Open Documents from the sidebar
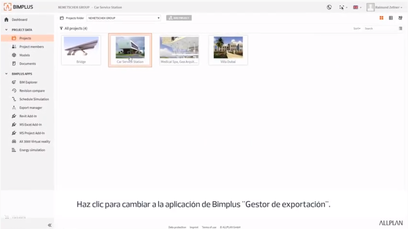Image resolution: width=408 pixels, height=229 pixels. pos(28,64)
